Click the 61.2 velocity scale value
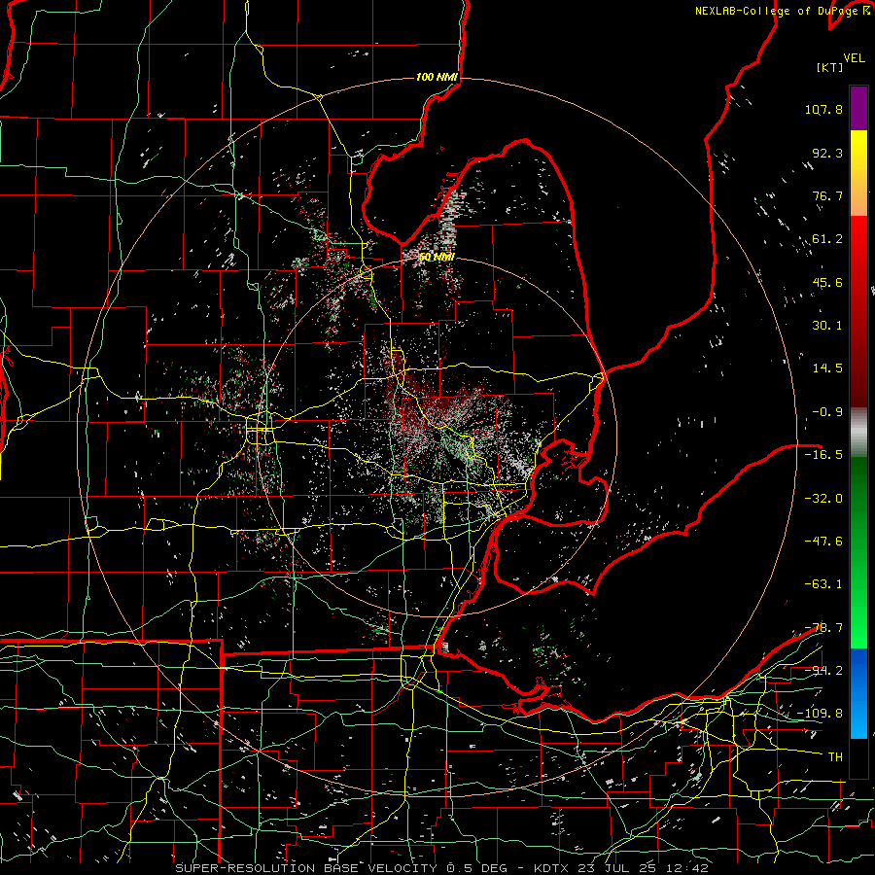This screenshot has width=875, height=875. click(827, 239)
